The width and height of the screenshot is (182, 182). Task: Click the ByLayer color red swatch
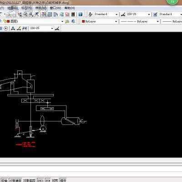tap(83, 21)
